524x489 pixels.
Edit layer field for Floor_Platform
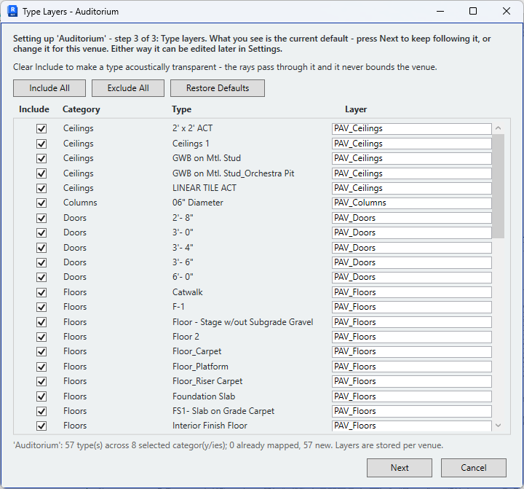point(412,367)
